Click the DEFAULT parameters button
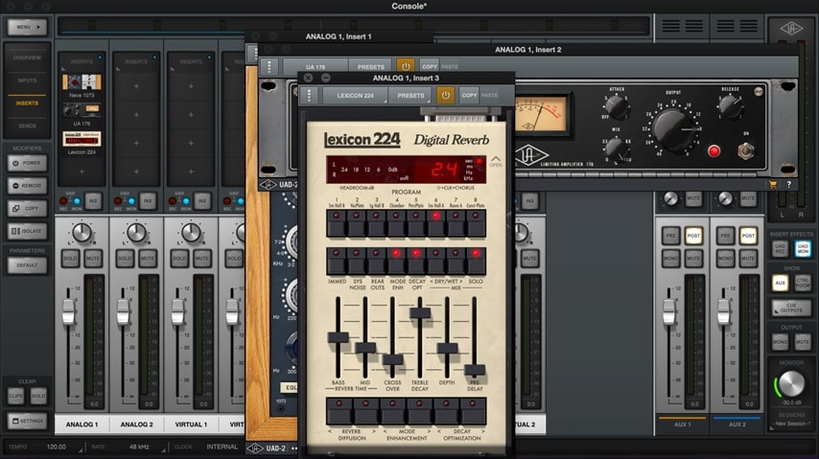The image size is (819, 459). [27, 264]
